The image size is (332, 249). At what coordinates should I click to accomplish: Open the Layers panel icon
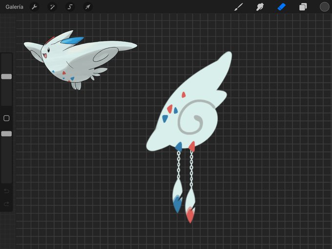click(303, 7)
